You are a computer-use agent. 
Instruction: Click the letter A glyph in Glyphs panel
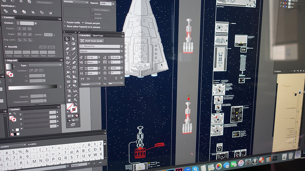[77, 151]
